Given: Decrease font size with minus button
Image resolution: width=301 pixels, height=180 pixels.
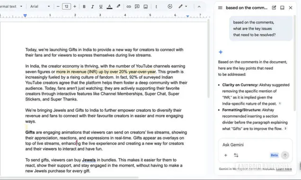Looking at the screenshot, I should [x=58, y=6].
